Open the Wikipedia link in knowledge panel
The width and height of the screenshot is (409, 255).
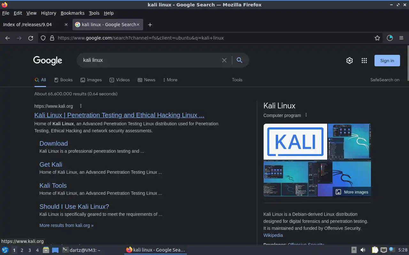pos(273,235)
